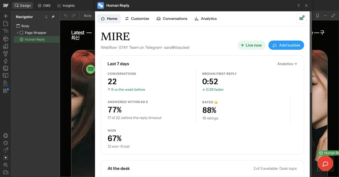Image resolution: width=339 pixels, height=177 pixels.
Task: Open the Components panel
Action: (5, 39)
